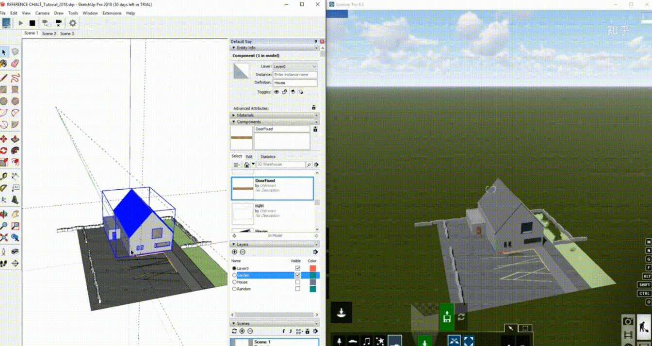Start Lumion LiveSync play button

pyautogui.click(x=21, y=23)
